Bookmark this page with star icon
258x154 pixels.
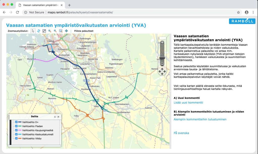click(x=238, y=12)
